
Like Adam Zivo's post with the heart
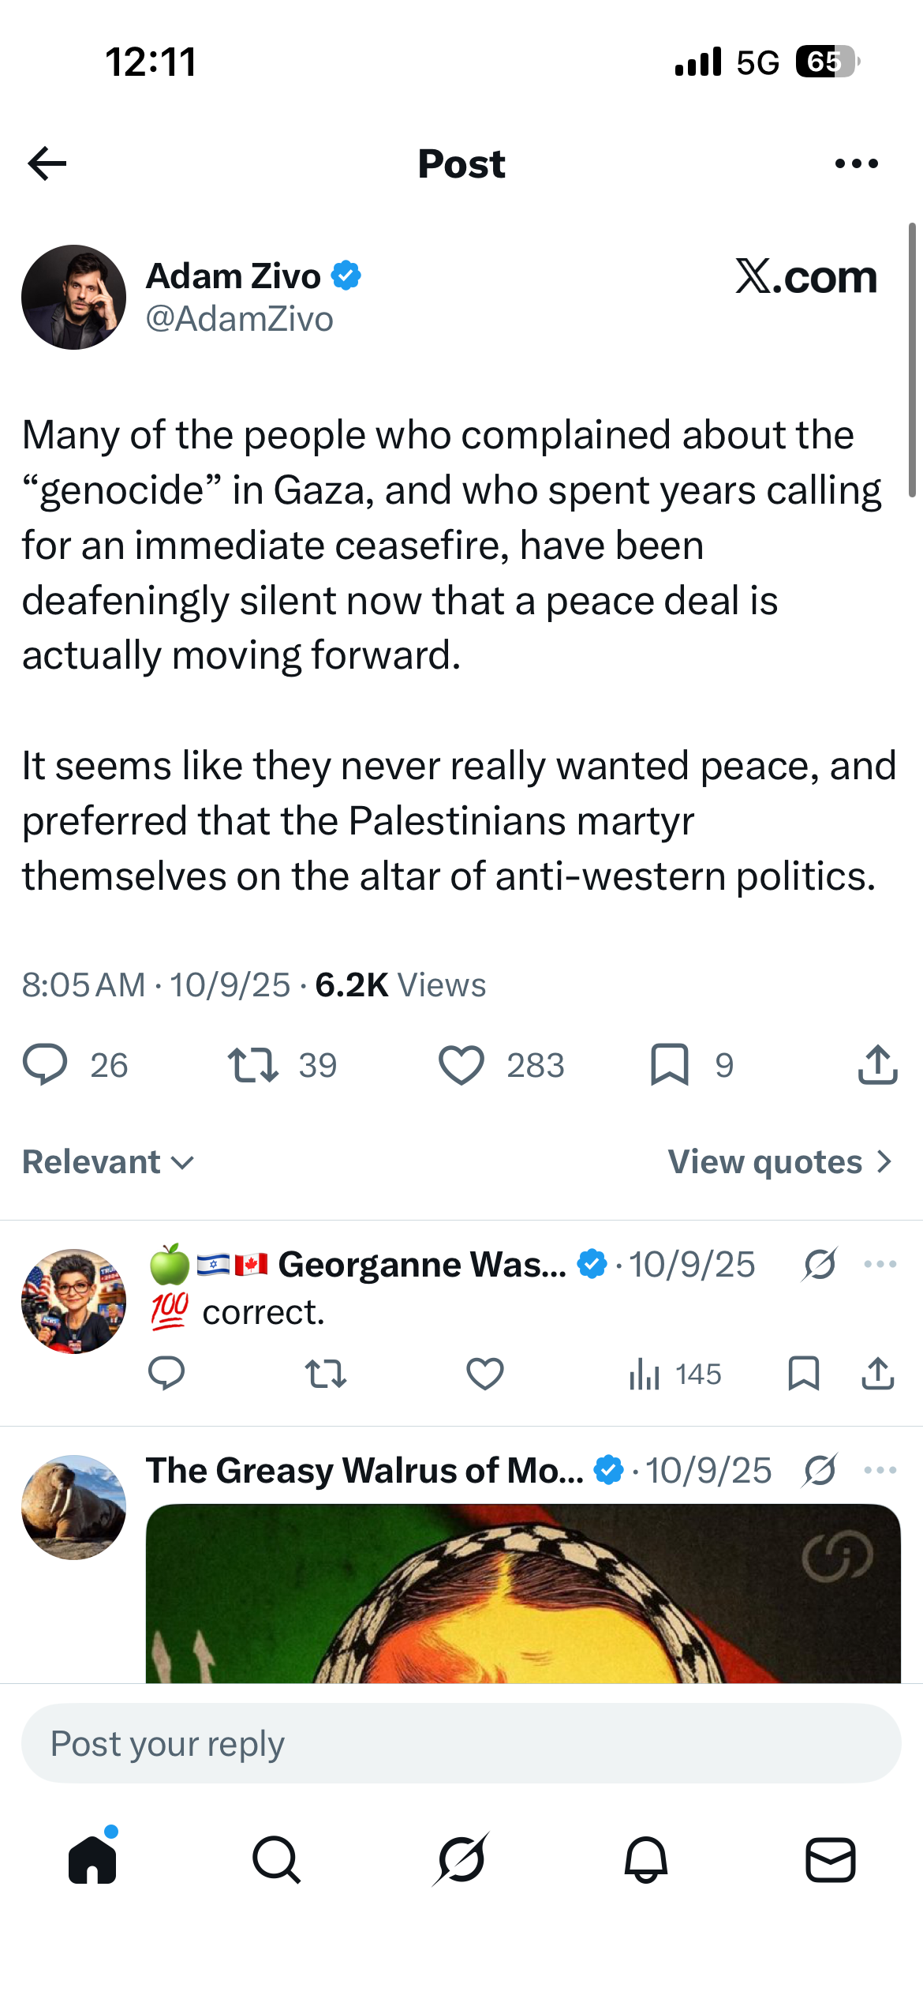coord(461,1065)
